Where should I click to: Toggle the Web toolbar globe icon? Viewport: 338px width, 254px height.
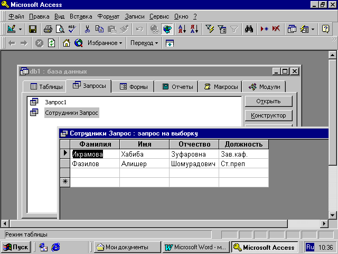pyautogui.click(x=167, y=29)
